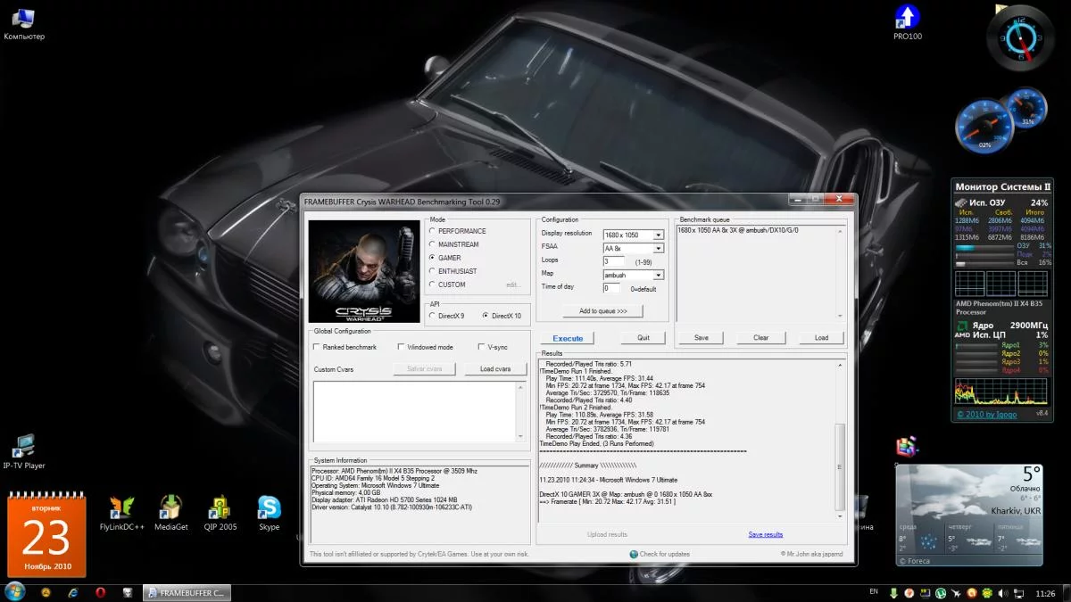Click the Opera icon in the taskbar
The height and width of the screenshot is (602, 1071).
(101, 592)
